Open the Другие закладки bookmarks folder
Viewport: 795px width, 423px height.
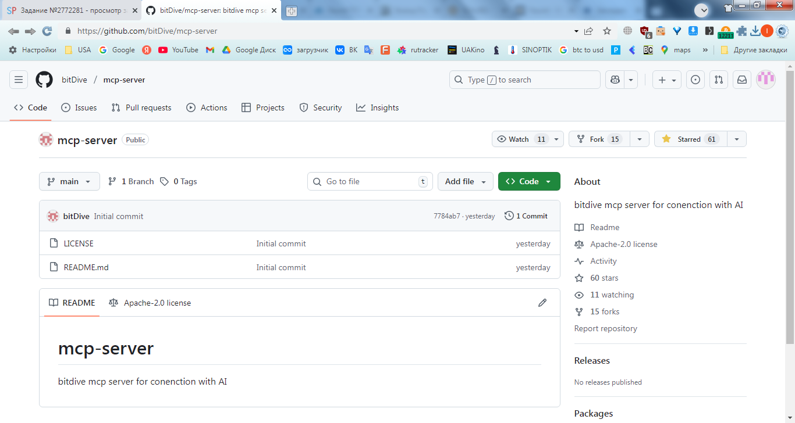(754, 50)
